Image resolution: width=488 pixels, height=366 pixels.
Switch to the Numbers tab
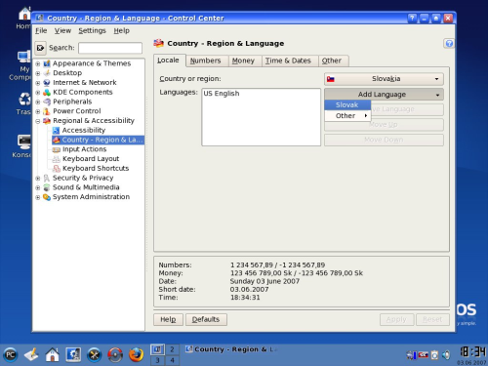(x=207, y=61)
